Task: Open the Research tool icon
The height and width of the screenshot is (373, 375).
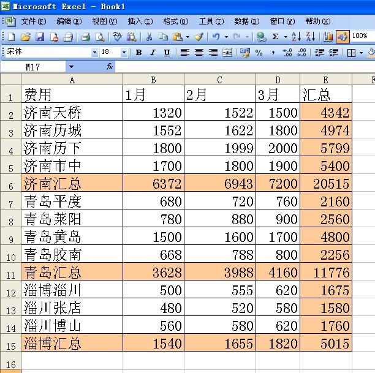Action: 132,37
